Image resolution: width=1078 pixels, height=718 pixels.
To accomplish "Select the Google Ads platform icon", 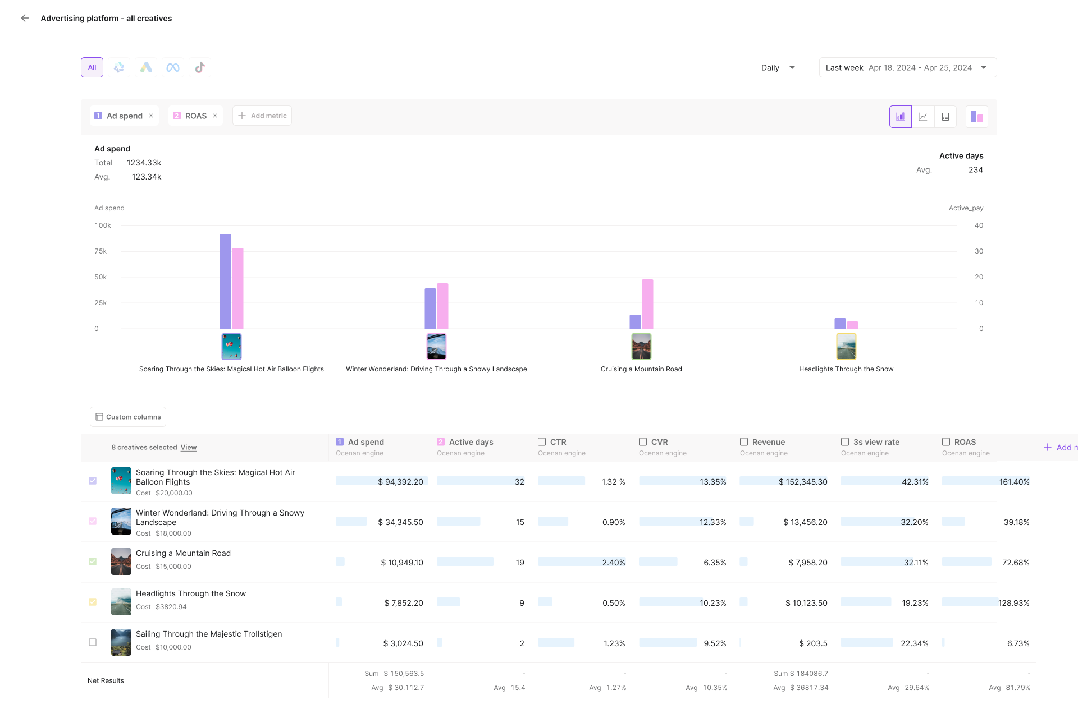I will pos(146,67).
